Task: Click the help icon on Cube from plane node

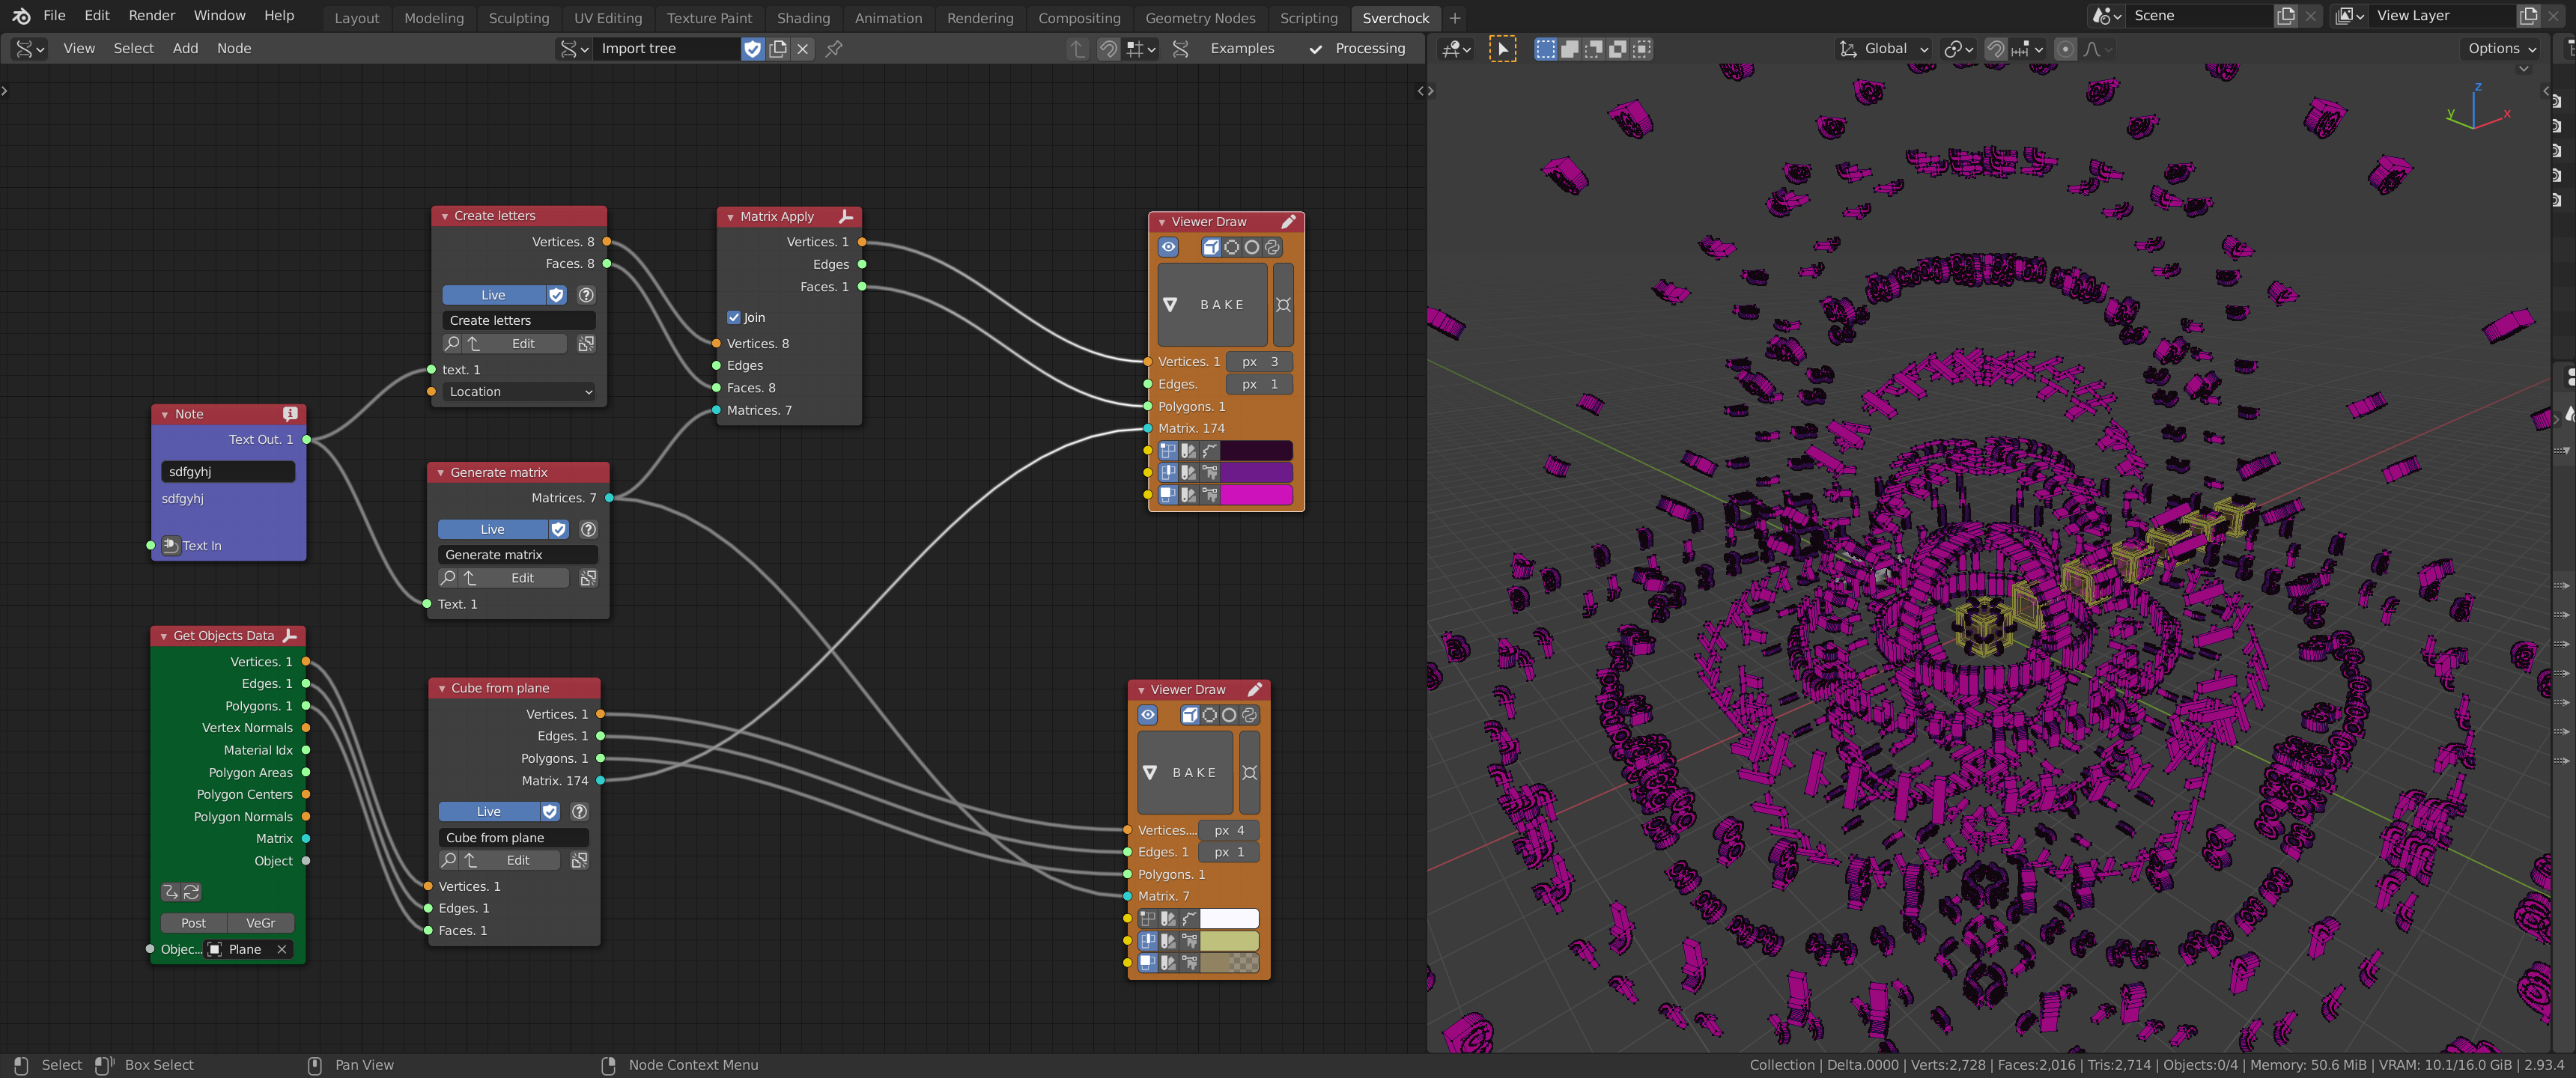Action: (x=579, y=812)
